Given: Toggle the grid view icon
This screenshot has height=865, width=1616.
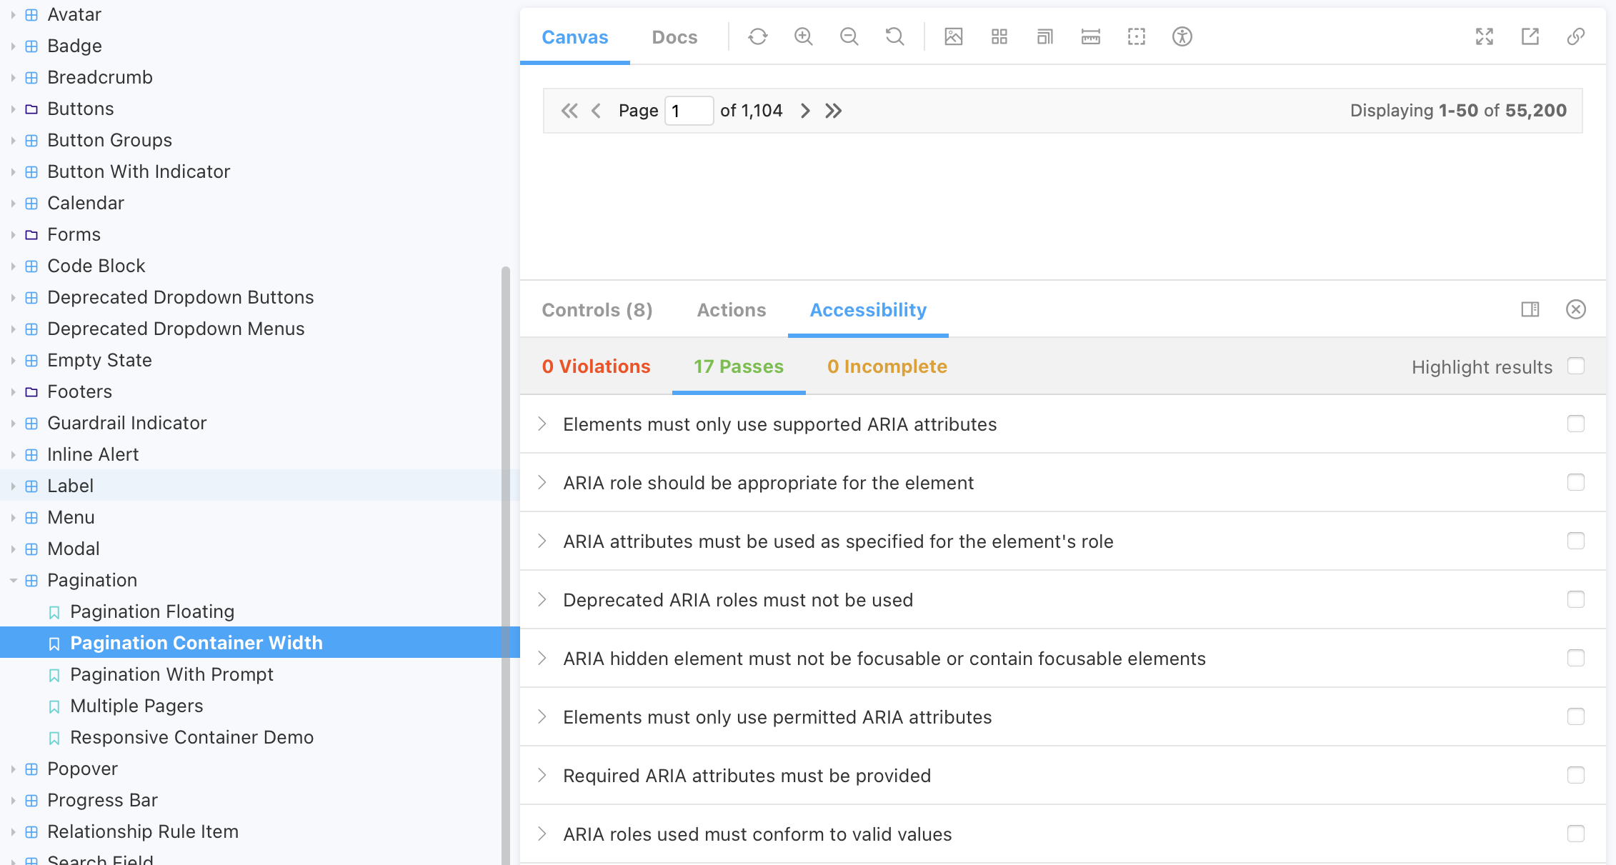Looking at the screenshot, I should pyautogui.click(x=999, y=36).
